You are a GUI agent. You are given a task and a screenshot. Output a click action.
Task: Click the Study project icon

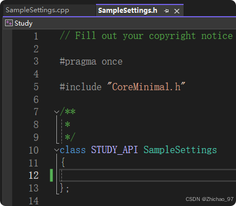click(9, 23)
